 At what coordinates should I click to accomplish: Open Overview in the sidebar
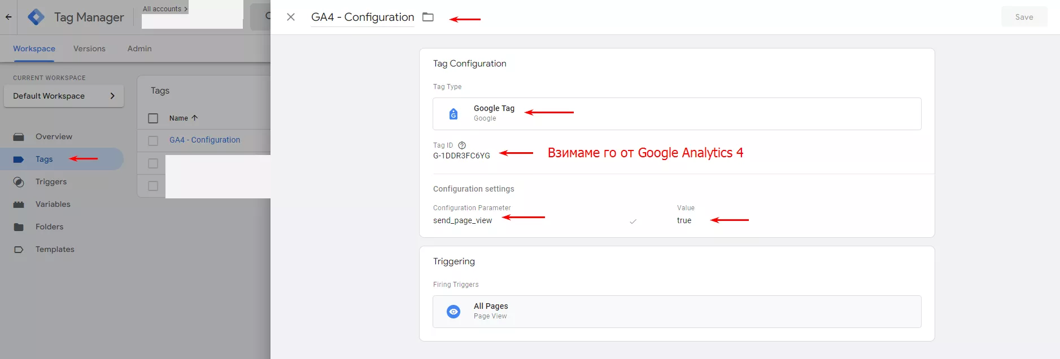(x=54, y=136)
